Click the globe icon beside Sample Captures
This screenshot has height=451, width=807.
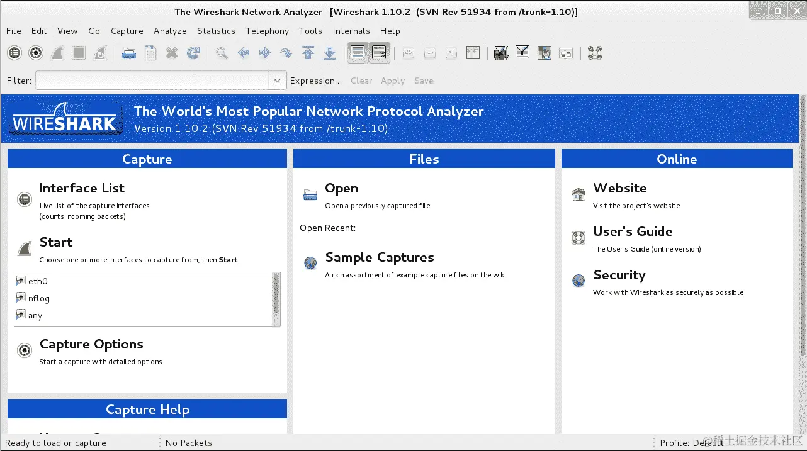click(x=310, y=263)
